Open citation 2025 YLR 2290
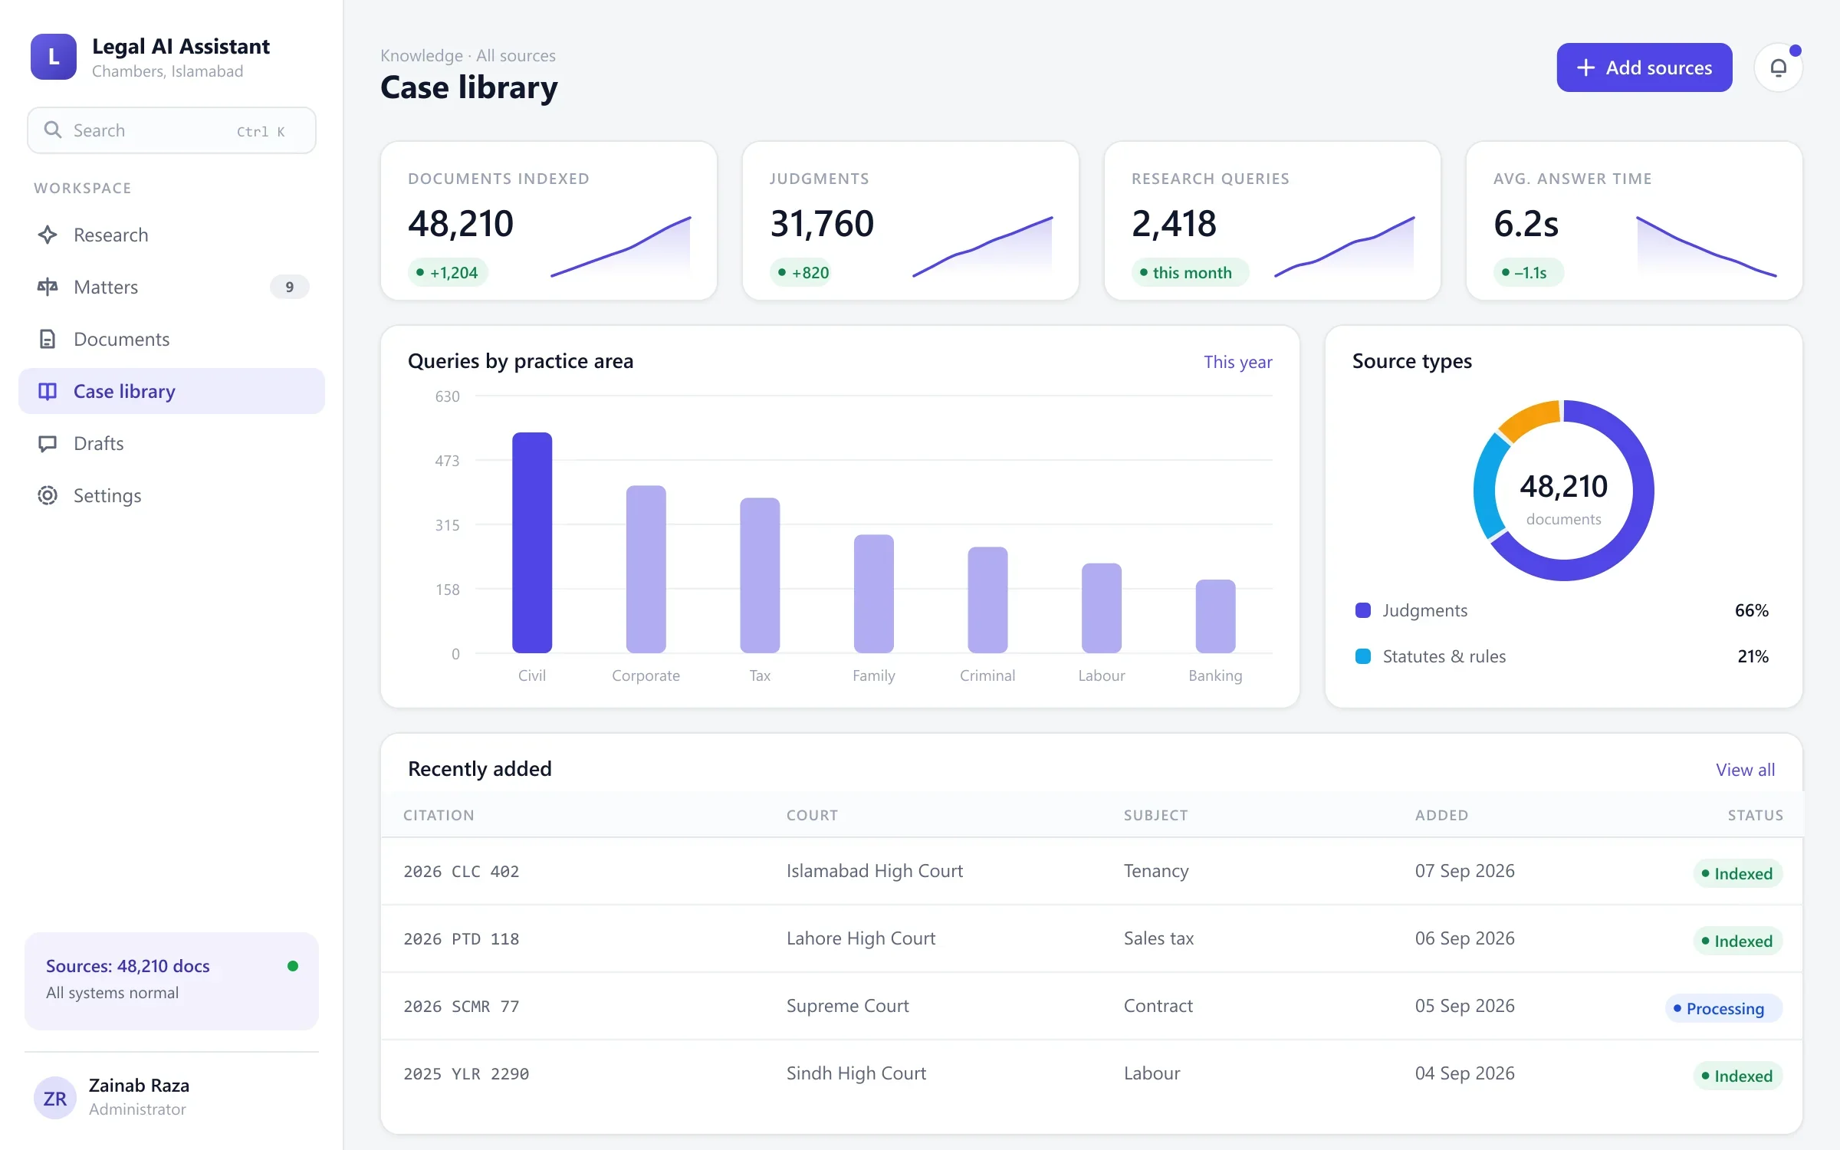 [466, 1073]
